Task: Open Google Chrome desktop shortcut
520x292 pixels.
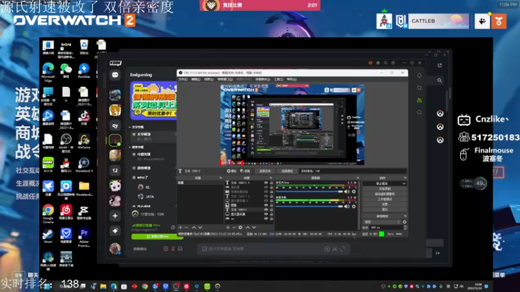Action: pyautogui.click(x=48, y=212)
